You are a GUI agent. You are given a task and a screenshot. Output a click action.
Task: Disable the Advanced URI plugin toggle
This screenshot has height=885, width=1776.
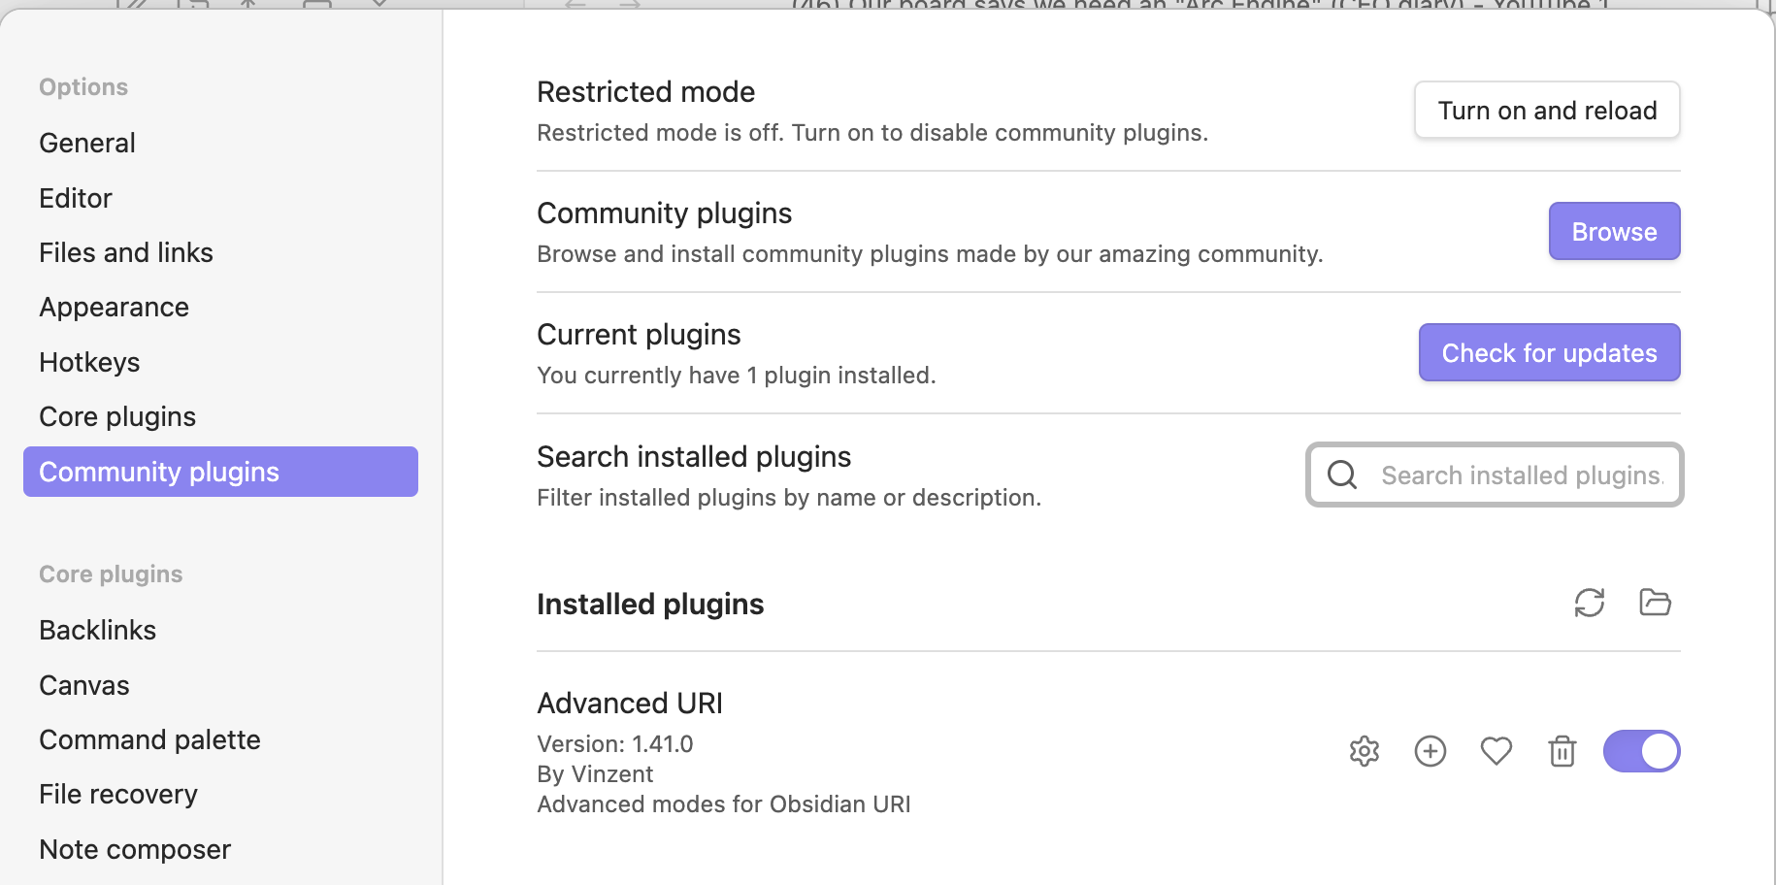click(1642, 751)
